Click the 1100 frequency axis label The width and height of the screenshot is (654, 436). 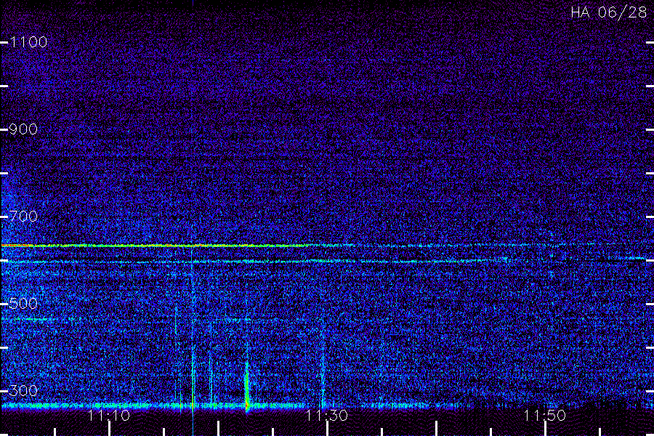tap(29, 42)
